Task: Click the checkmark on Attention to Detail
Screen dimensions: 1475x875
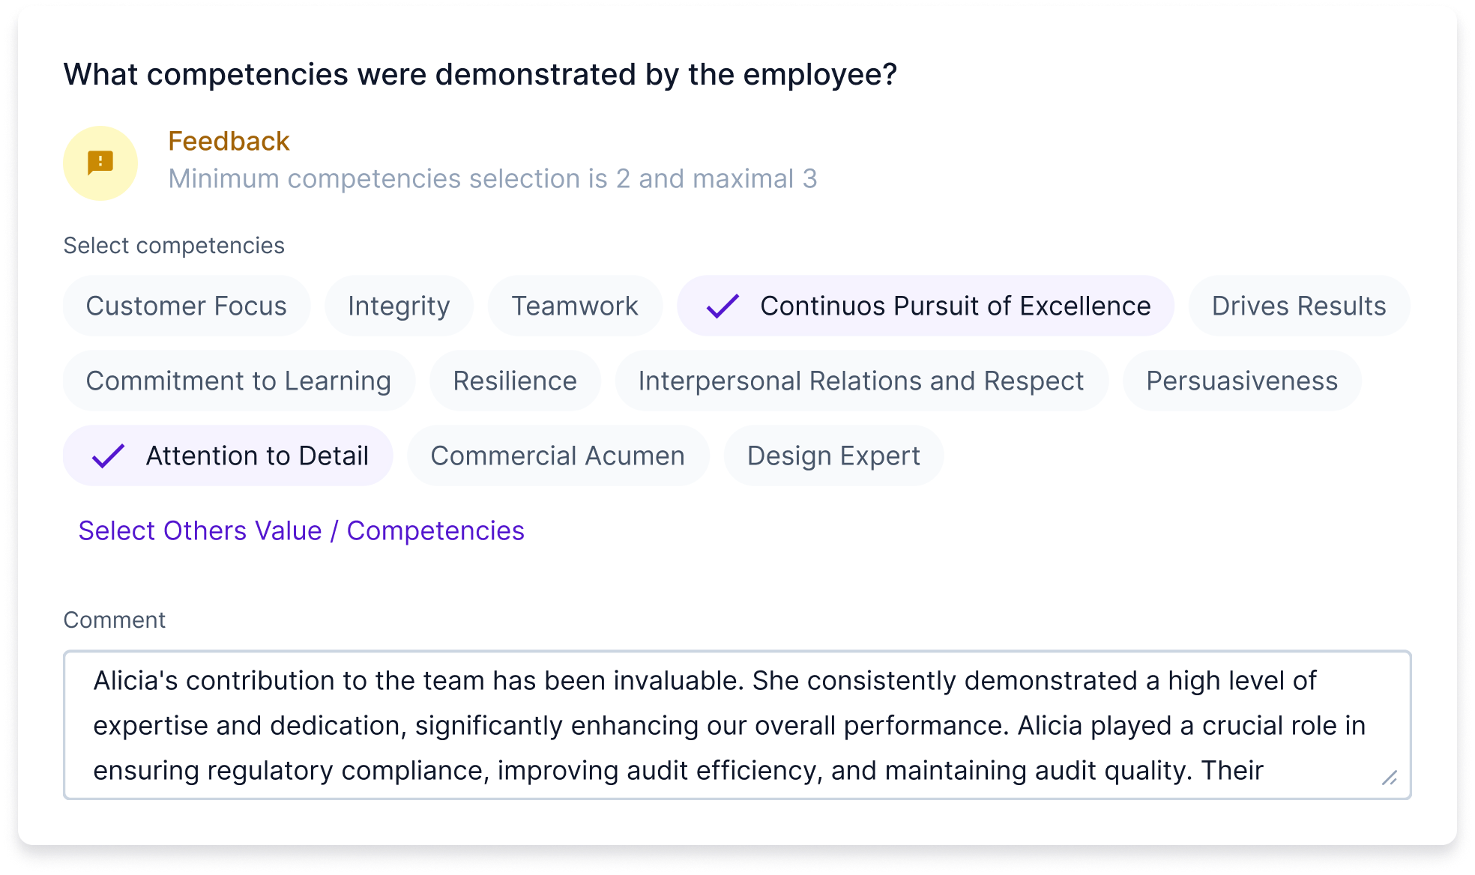Action: (x=107, y=455)
